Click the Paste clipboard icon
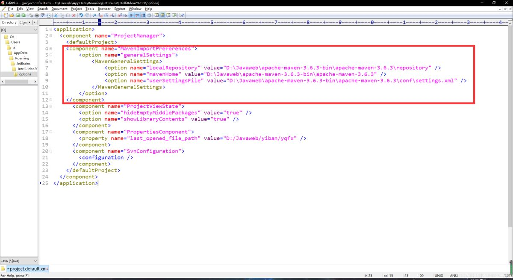 tap(68, 15)
